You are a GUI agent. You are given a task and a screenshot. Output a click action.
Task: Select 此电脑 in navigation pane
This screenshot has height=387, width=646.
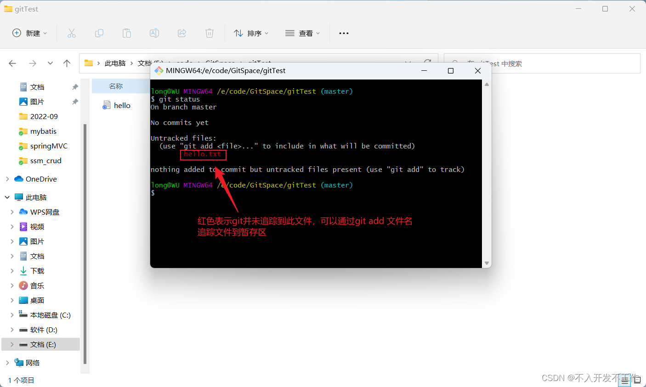(x=36, y=197)
